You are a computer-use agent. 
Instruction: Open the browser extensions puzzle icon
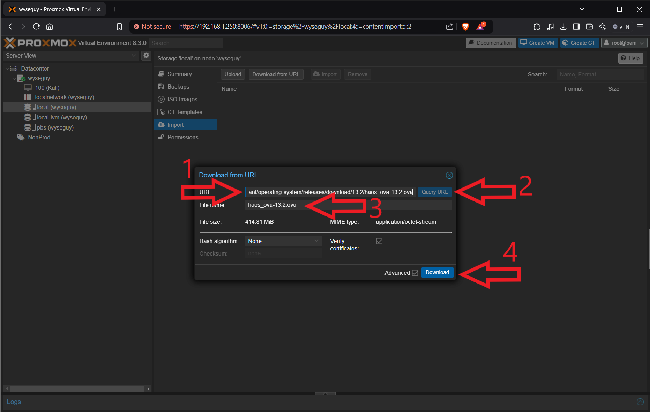(537, 27)
